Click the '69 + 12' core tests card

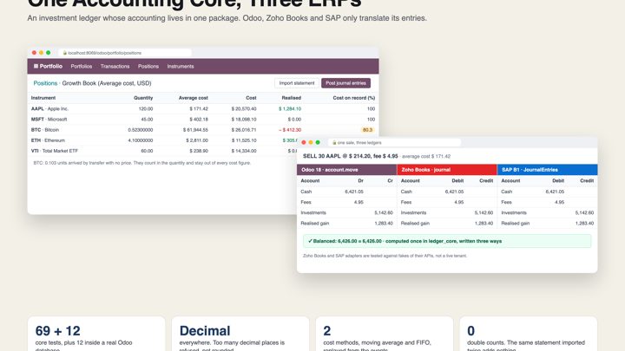[x=96, y=334]
